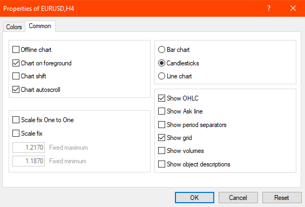Uncheck Show OHLC

coord(161,98)
